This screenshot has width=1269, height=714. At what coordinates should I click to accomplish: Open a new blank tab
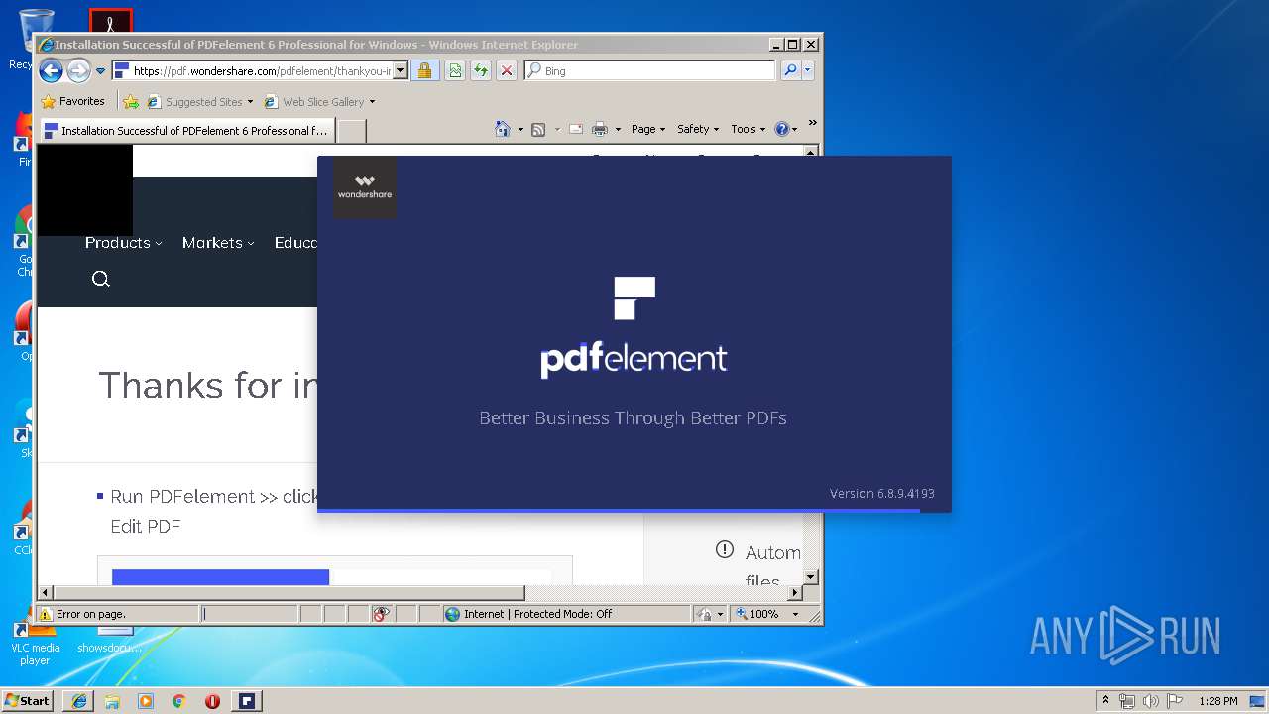[352, 131]
